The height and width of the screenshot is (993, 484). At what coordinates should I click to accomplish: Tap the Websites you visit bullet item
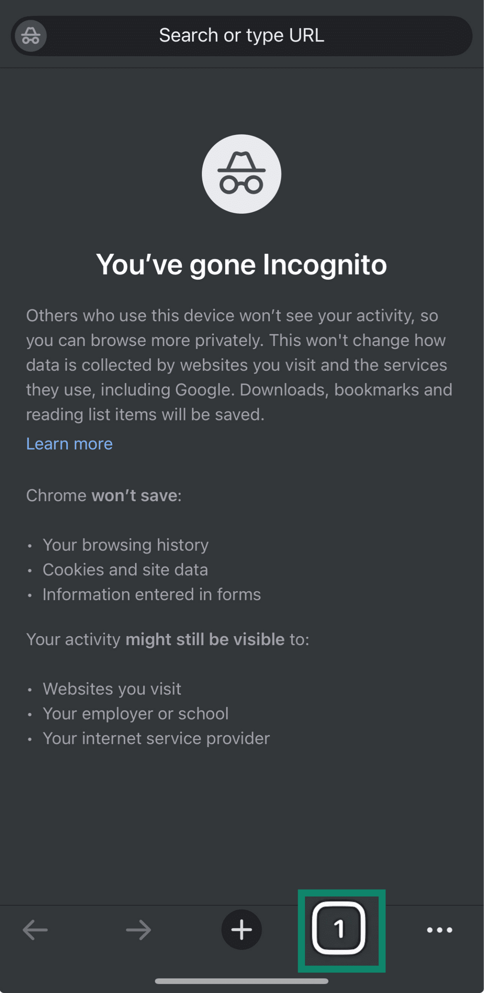tap(113, 689)
